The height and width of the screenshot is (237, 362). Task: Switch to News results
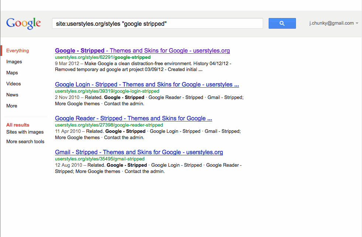(12, 95)
